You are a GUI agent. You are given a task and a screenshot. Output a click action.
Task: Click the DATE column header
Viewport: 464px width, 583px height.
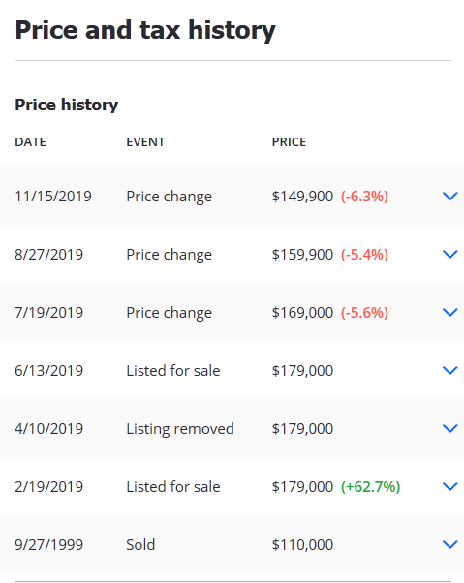(x=30, y=142)
